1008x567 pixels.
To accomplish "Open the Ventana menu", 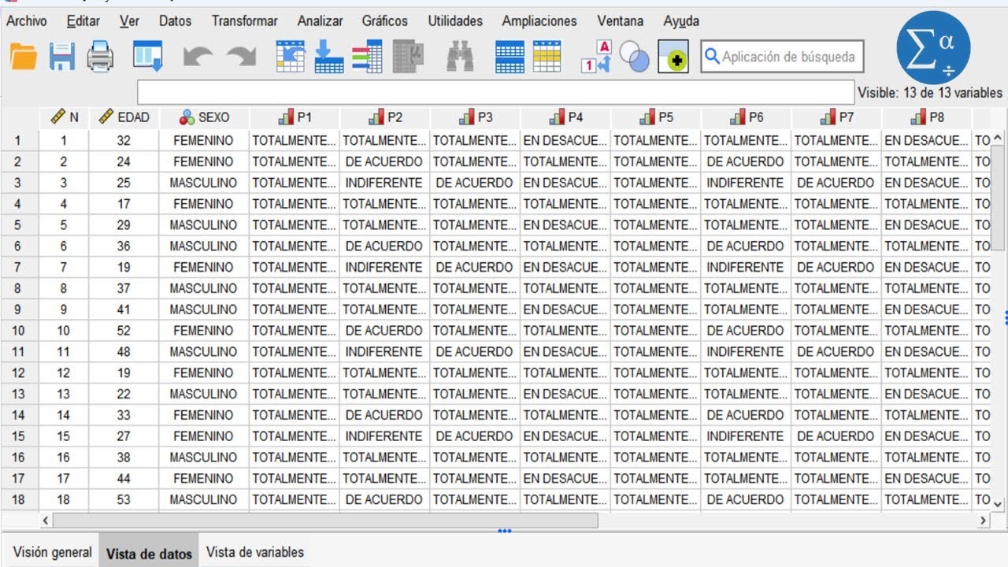I will pos(620,21).
